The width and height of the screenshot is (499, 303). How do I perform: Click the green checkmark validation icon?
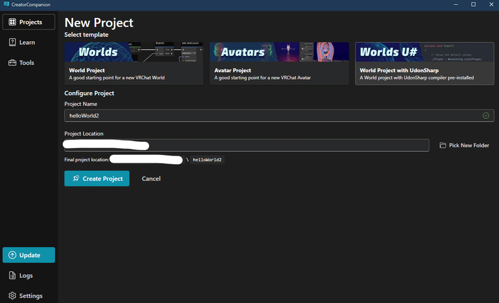coord(486,116)
